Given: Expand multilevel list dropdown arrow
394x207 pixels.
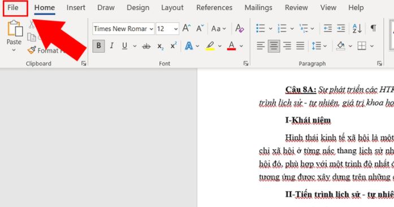Looking at the screenshot, I should point(313,29).
